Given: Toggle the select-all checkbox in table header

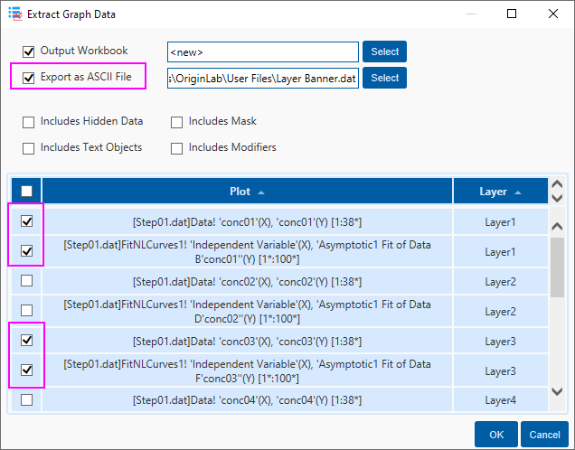Looking at the screenshot, I should click(26, 191).
